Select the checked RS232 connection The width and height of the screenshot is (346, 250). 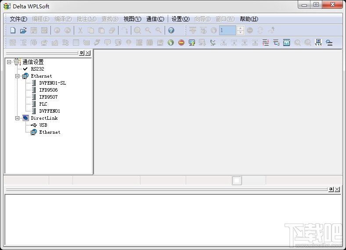(x=37, y=69)
